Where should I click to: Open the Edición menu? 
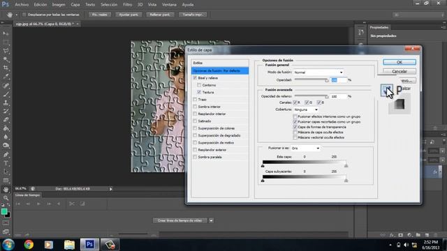tap(41, 5)
